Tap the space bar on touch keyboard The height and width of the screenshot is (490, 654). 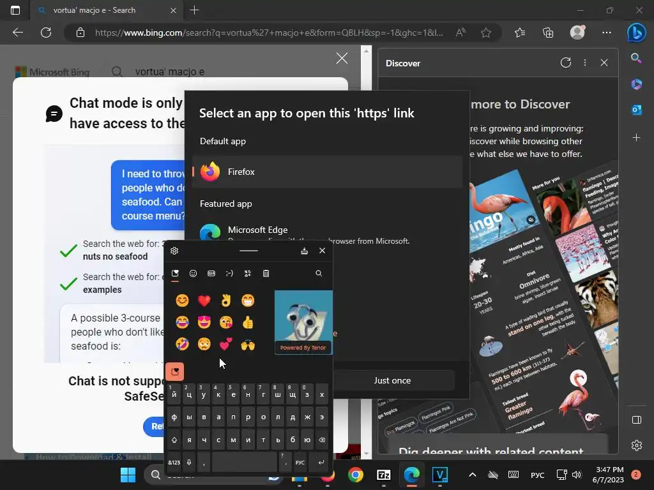[x=245, y=462]
